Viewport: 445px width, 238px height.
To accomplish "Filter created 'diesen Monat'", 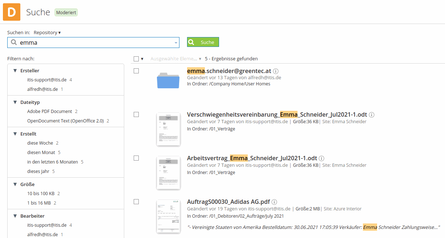I will tap(41, 153).
